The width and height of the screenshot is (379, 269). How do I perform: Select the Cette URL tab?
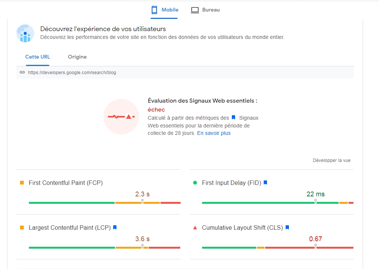click(37, 57)
